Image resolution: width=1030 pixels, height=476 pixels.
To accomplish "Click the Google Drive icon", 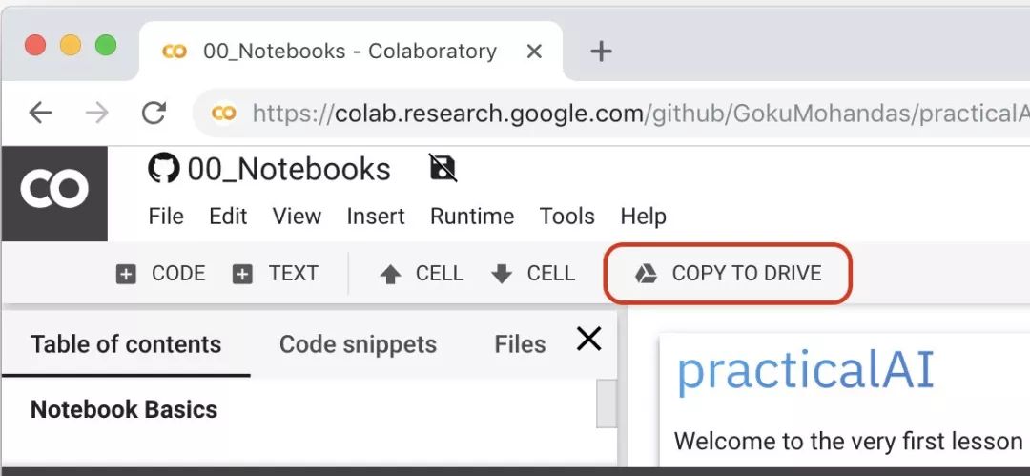I will click(x=646, y=275).
